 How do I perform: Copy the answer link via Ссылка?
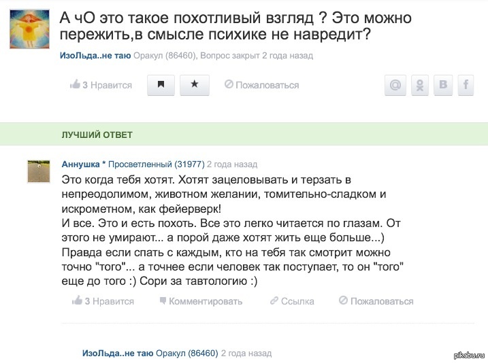pyautogui.click(x=292, y=301)
